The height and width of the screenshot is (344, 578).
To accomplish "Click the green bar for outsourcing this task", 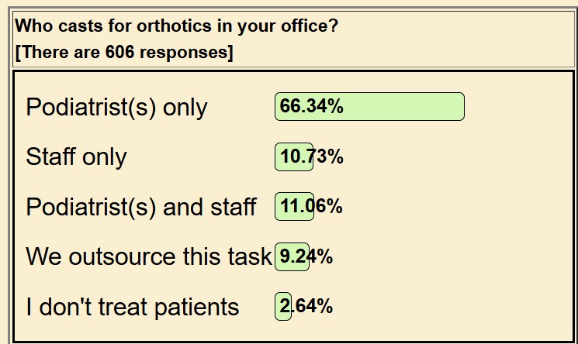I will pos(292,256).
